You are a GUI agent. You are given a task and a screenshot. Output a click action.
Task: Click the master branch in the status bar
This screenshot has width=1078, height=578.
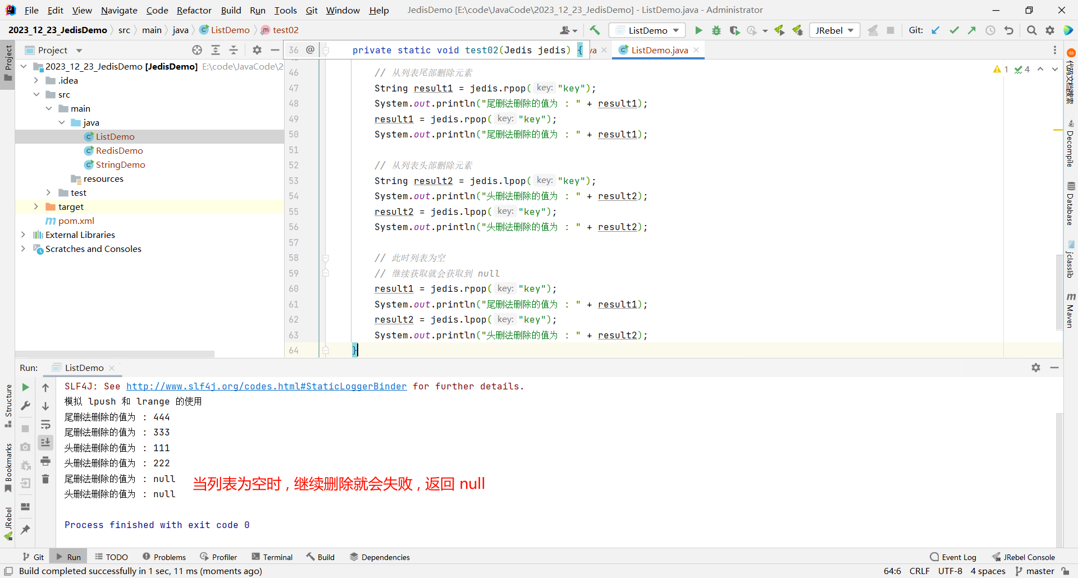pos(1034,571)
